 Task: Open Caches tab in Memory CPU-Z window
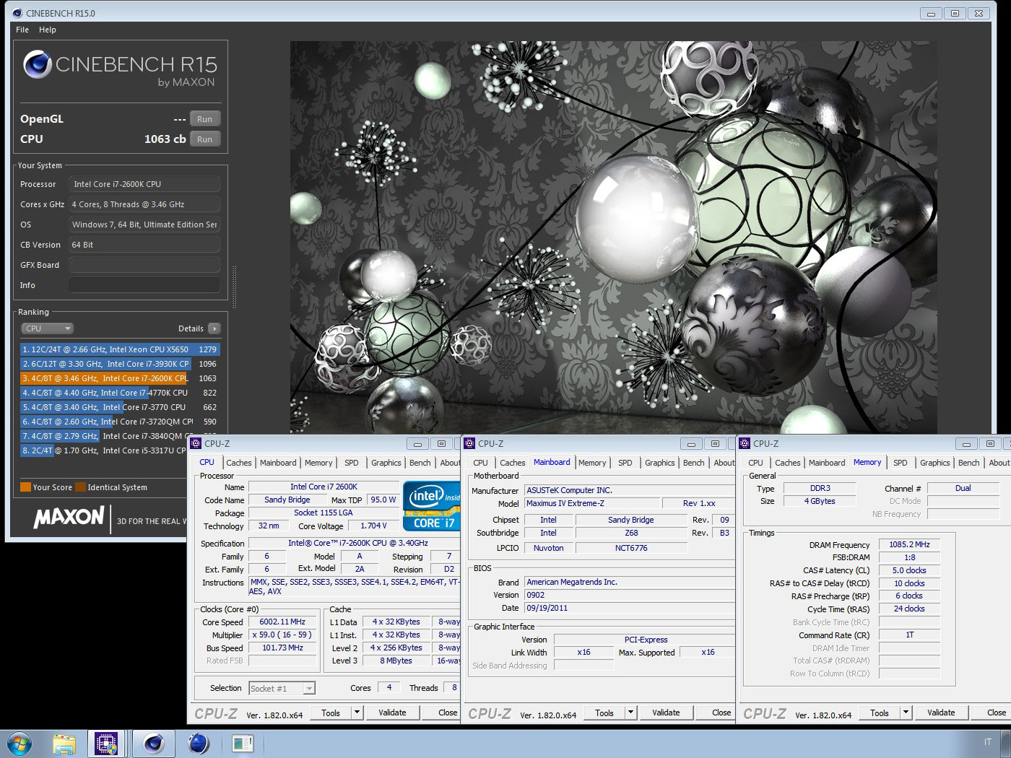787,463
